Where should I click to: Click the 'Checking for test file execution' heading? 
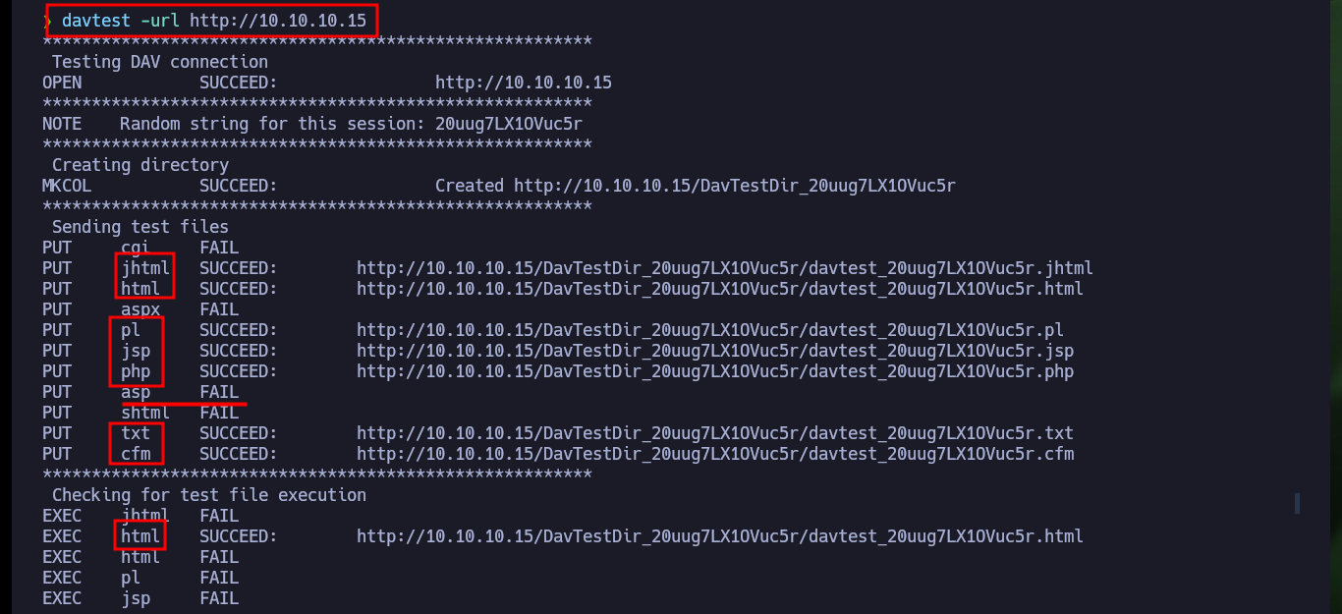(x=209, y=495)
